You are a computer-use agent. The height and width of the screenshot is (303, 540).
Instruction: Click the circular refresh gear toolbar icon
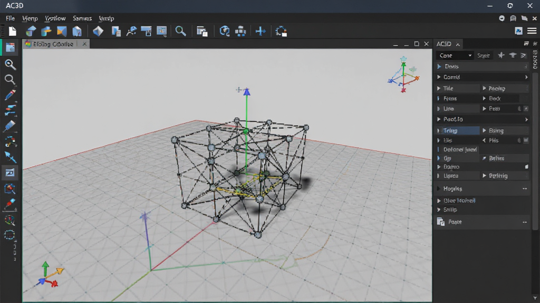click(281, 31)
